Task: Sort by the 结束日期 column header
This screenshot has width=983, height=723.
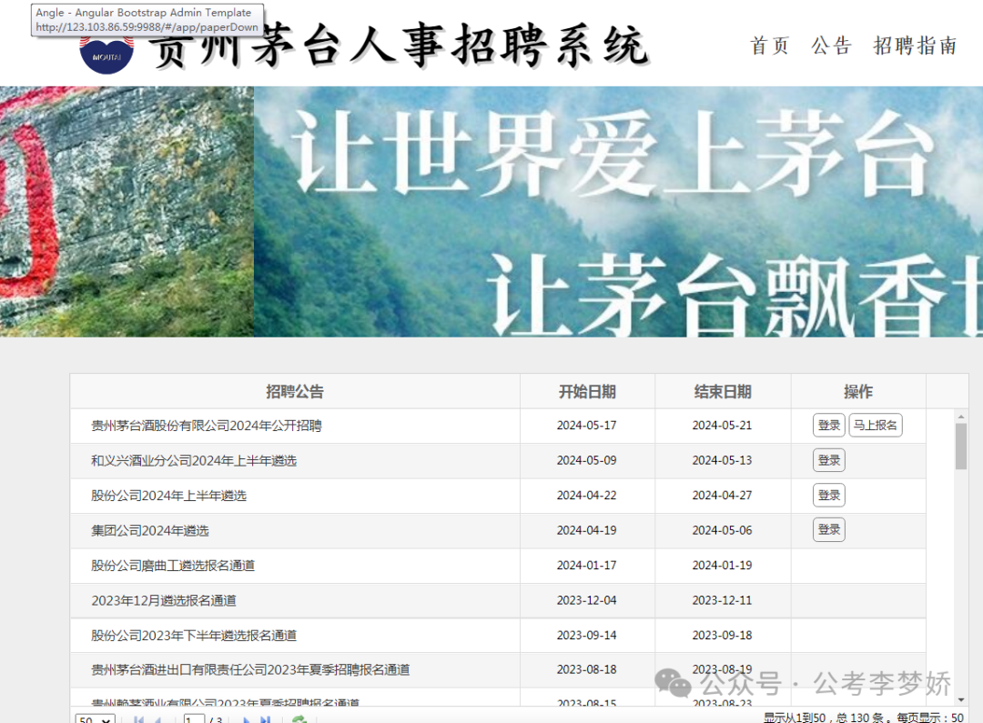Action: point(723,392)
